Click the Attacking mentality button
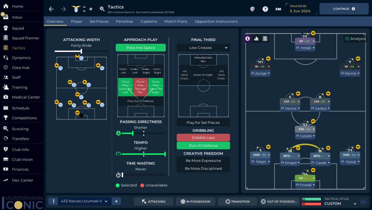372x210 pixels. [153, 202]
